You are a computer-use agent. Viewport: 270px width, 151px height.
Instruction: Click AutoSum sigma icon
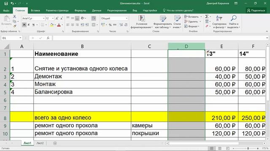point(207,17)
